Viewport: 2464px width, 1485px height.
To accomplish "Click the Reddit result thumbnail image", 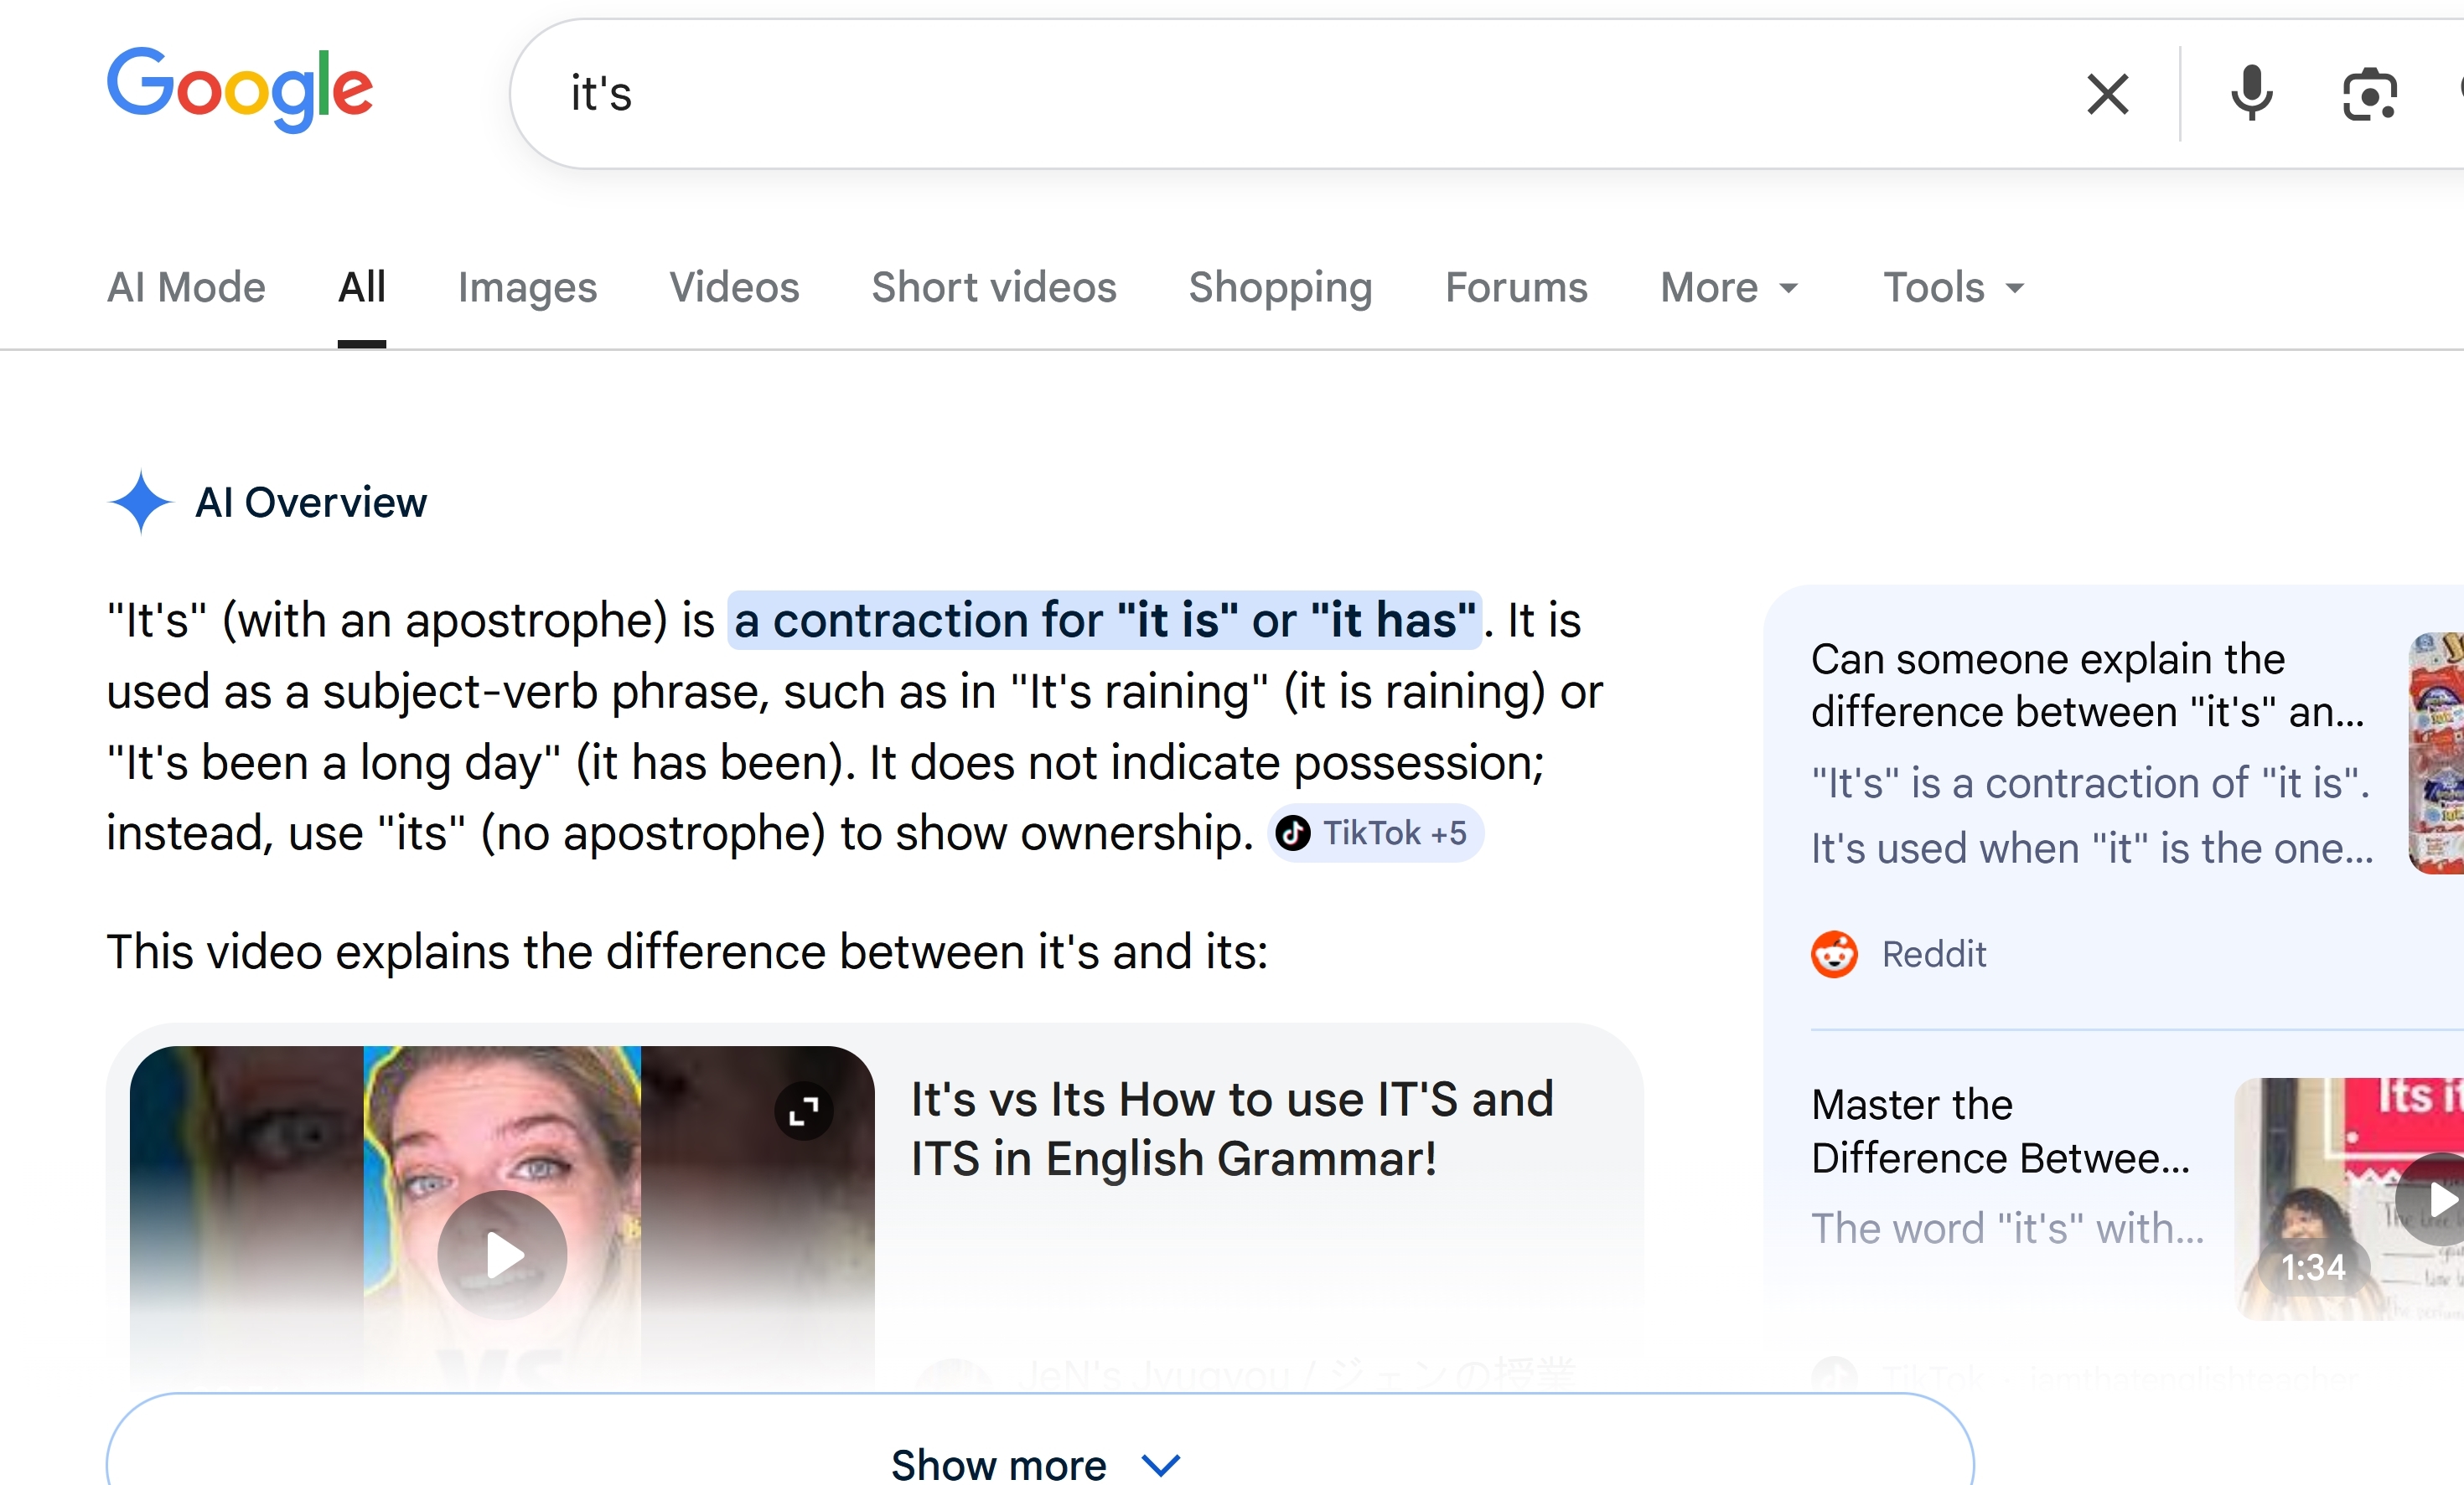I will [2436, 754].
